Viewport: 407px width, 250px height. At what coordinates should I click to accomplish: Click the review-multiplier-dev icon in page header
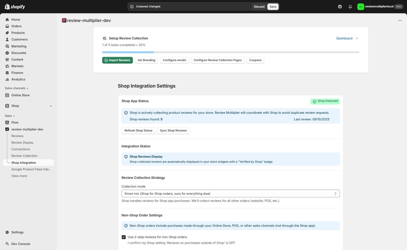[x=64, y=20]
